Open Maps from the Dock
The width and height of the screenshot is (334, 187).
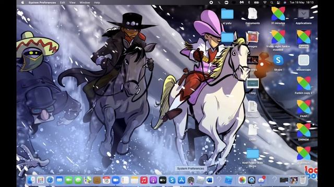coord(88,180)
